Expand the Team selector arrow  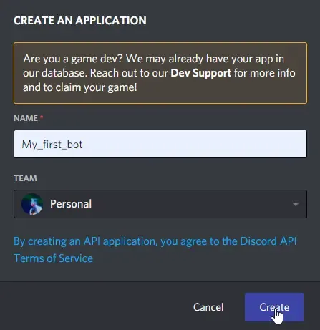click(296, 204)
